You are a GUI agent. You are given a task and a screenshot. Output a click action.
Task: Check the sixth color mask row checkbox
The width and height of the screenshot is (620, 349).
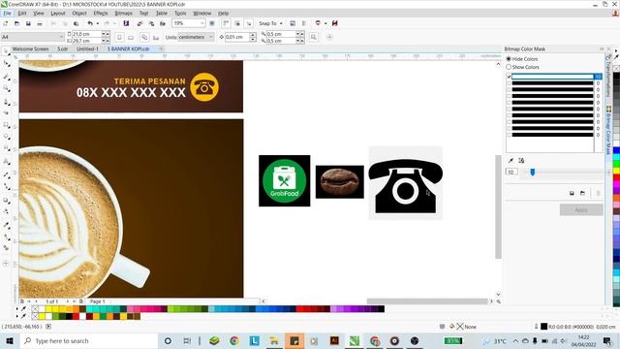pyautogui.click(x=509, y=110)
